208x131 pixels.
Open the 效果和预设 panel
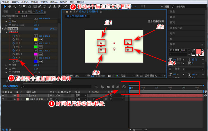pyautogui.click(x=176, y=28)
